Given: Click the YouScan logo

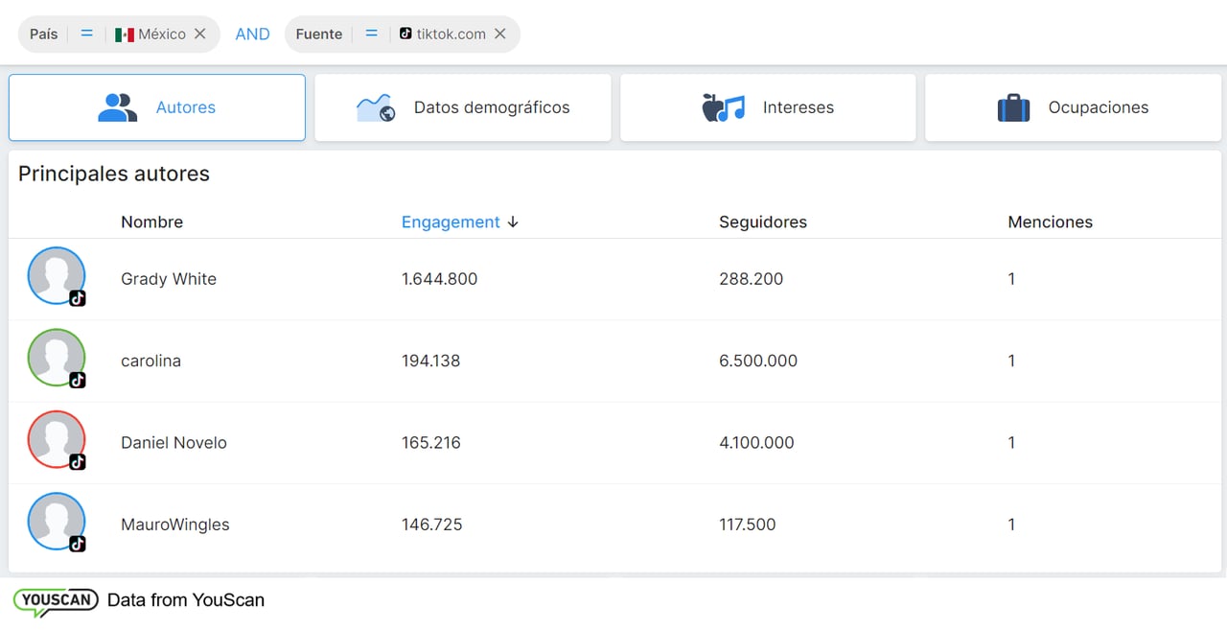Looking at the screenshot, I should tap(56, 600).
